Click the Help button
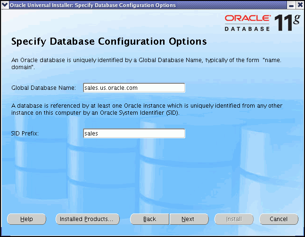305x237 pixels. click(x=26, y=219)
